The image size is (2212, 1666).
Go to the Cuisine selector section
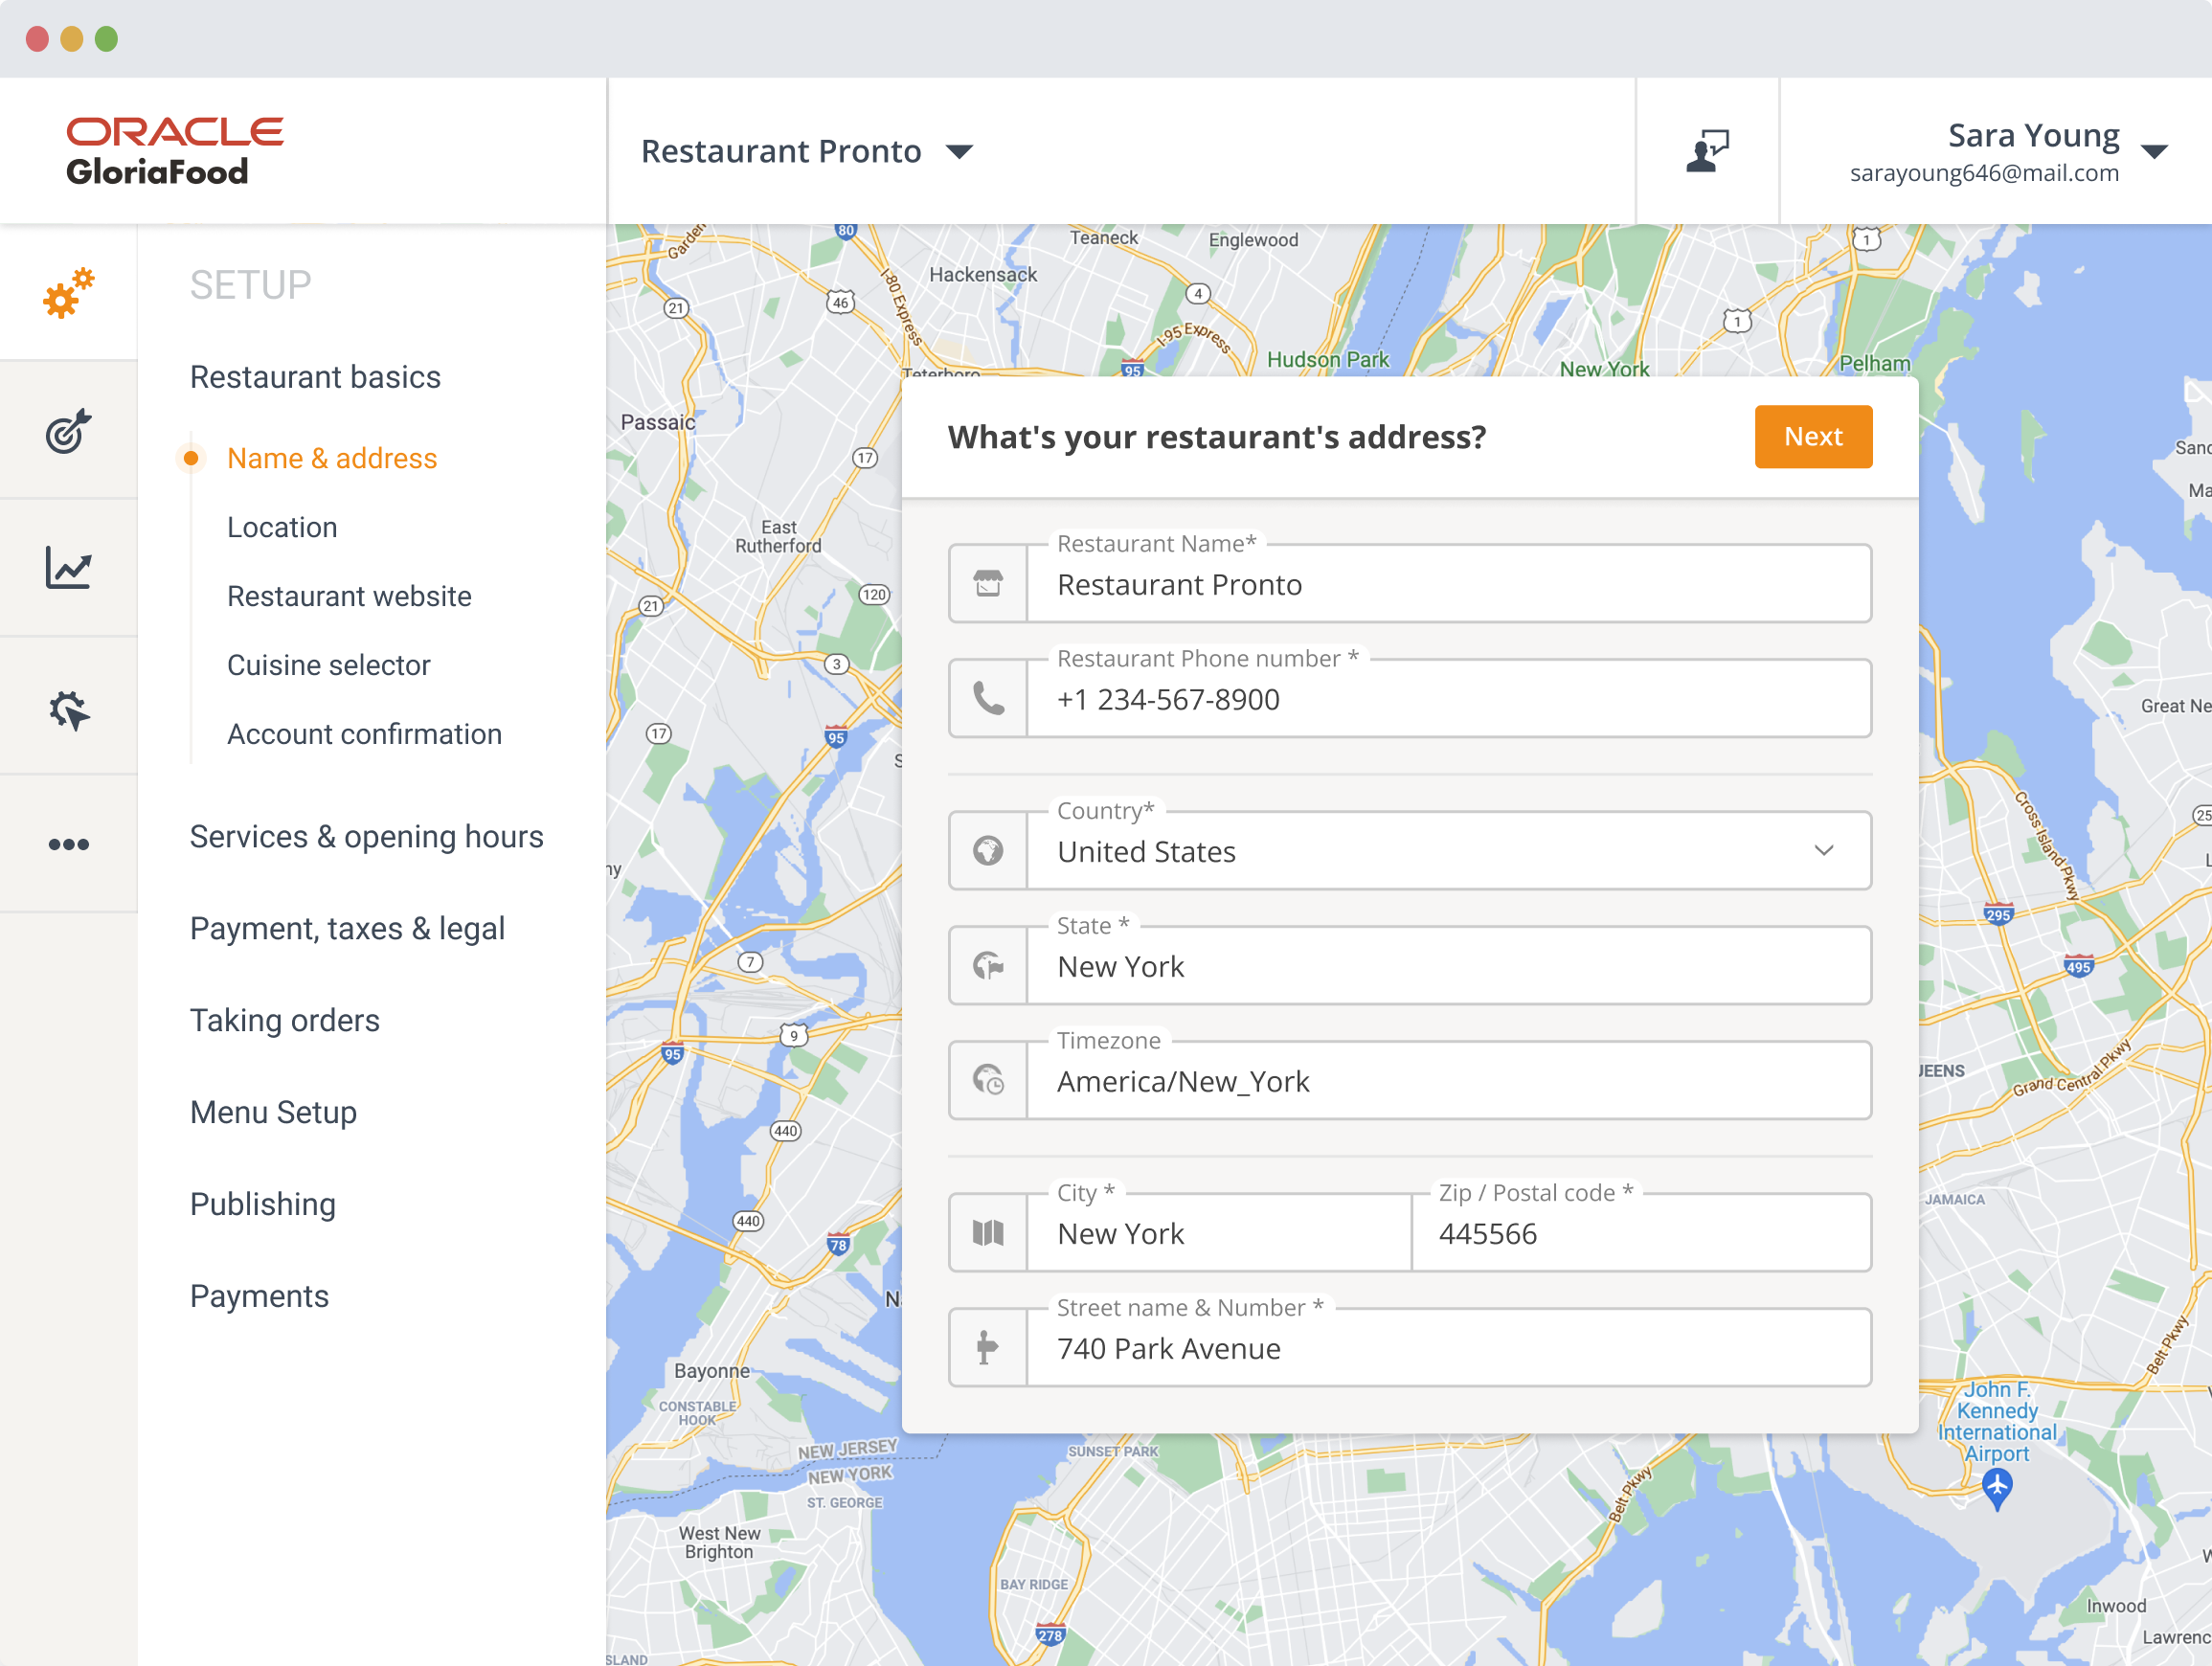pos(329,664)
